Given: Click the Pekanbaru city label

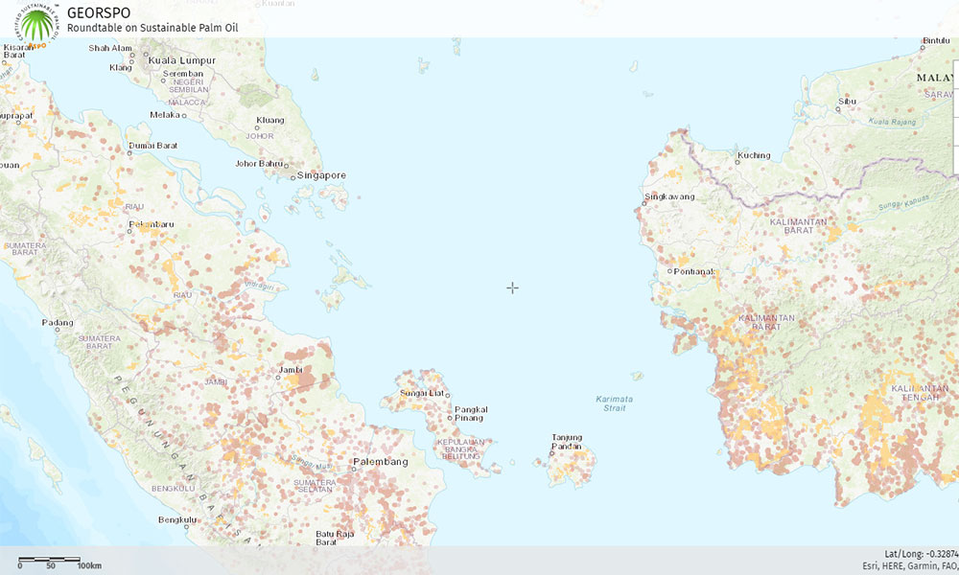Looking at the screenshot, I should click(152, 224).
